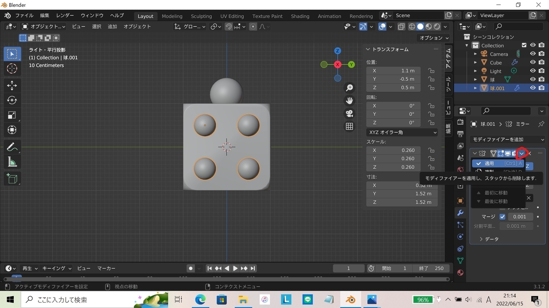
Task: Hide Light in viewport with eye icon
Action: [x=533, y=71]
